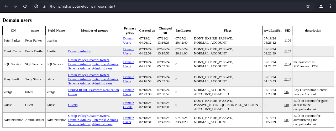This screenshot has width=336, height=131.
Task: Open Domain Admins link in Frank Castle row
Action: click(x=79, y=51)
